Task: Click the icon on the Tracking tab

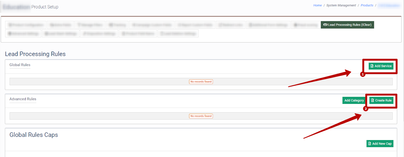Action: 111,25
